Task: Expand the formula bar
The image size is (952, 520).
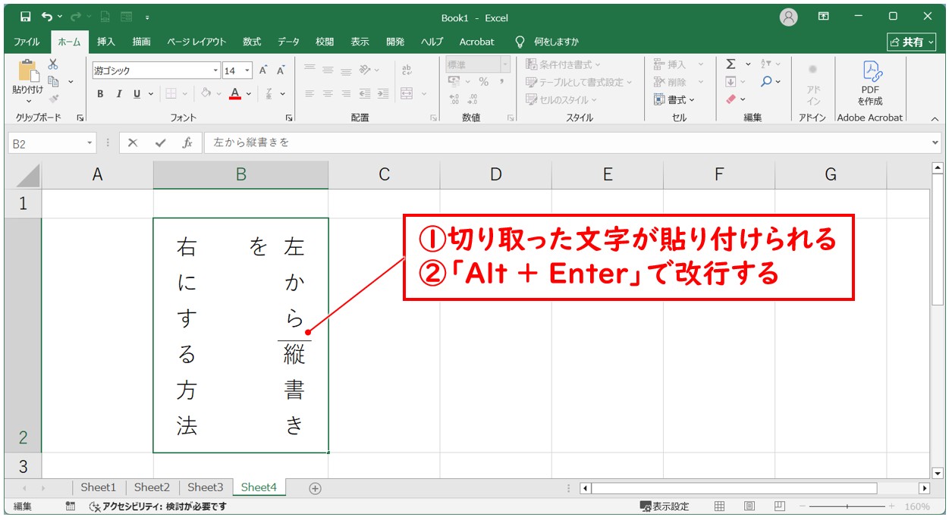Action: (x=935, y=143)
